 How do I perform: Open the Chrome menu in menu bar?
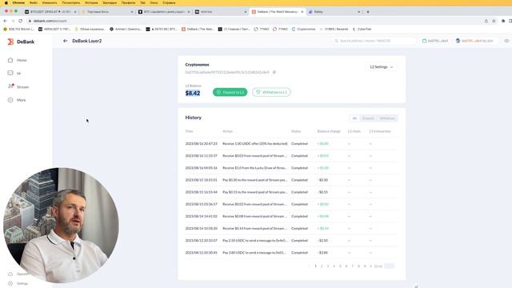[x=18, y=2]
